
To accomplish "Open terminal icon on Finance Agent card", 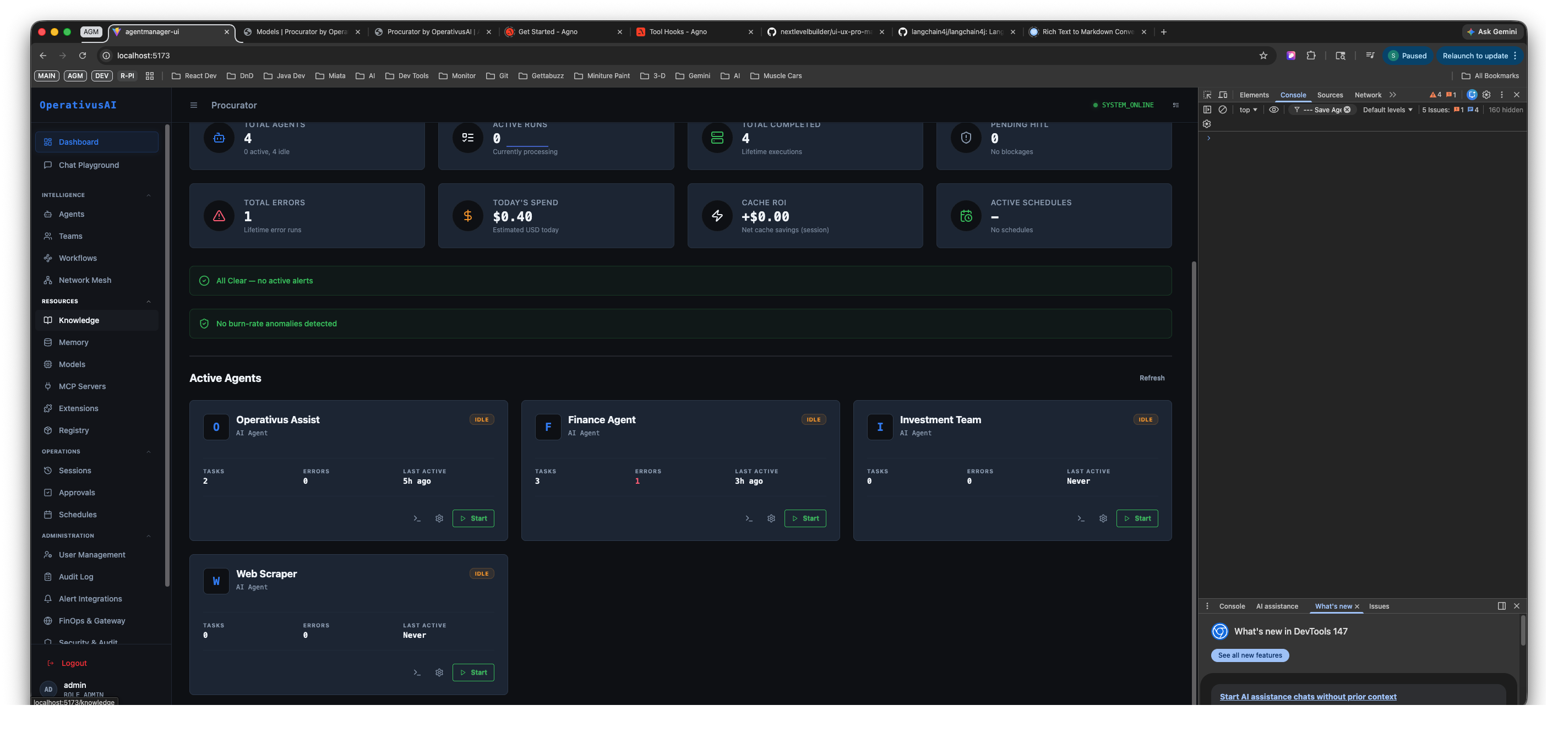I will (749, 518).
